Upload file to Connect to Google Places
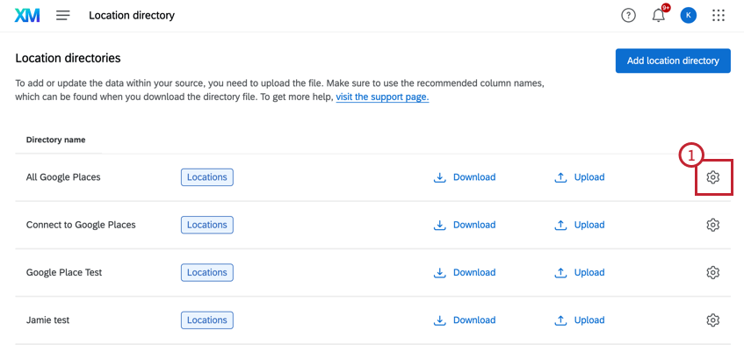 [580, 225]
